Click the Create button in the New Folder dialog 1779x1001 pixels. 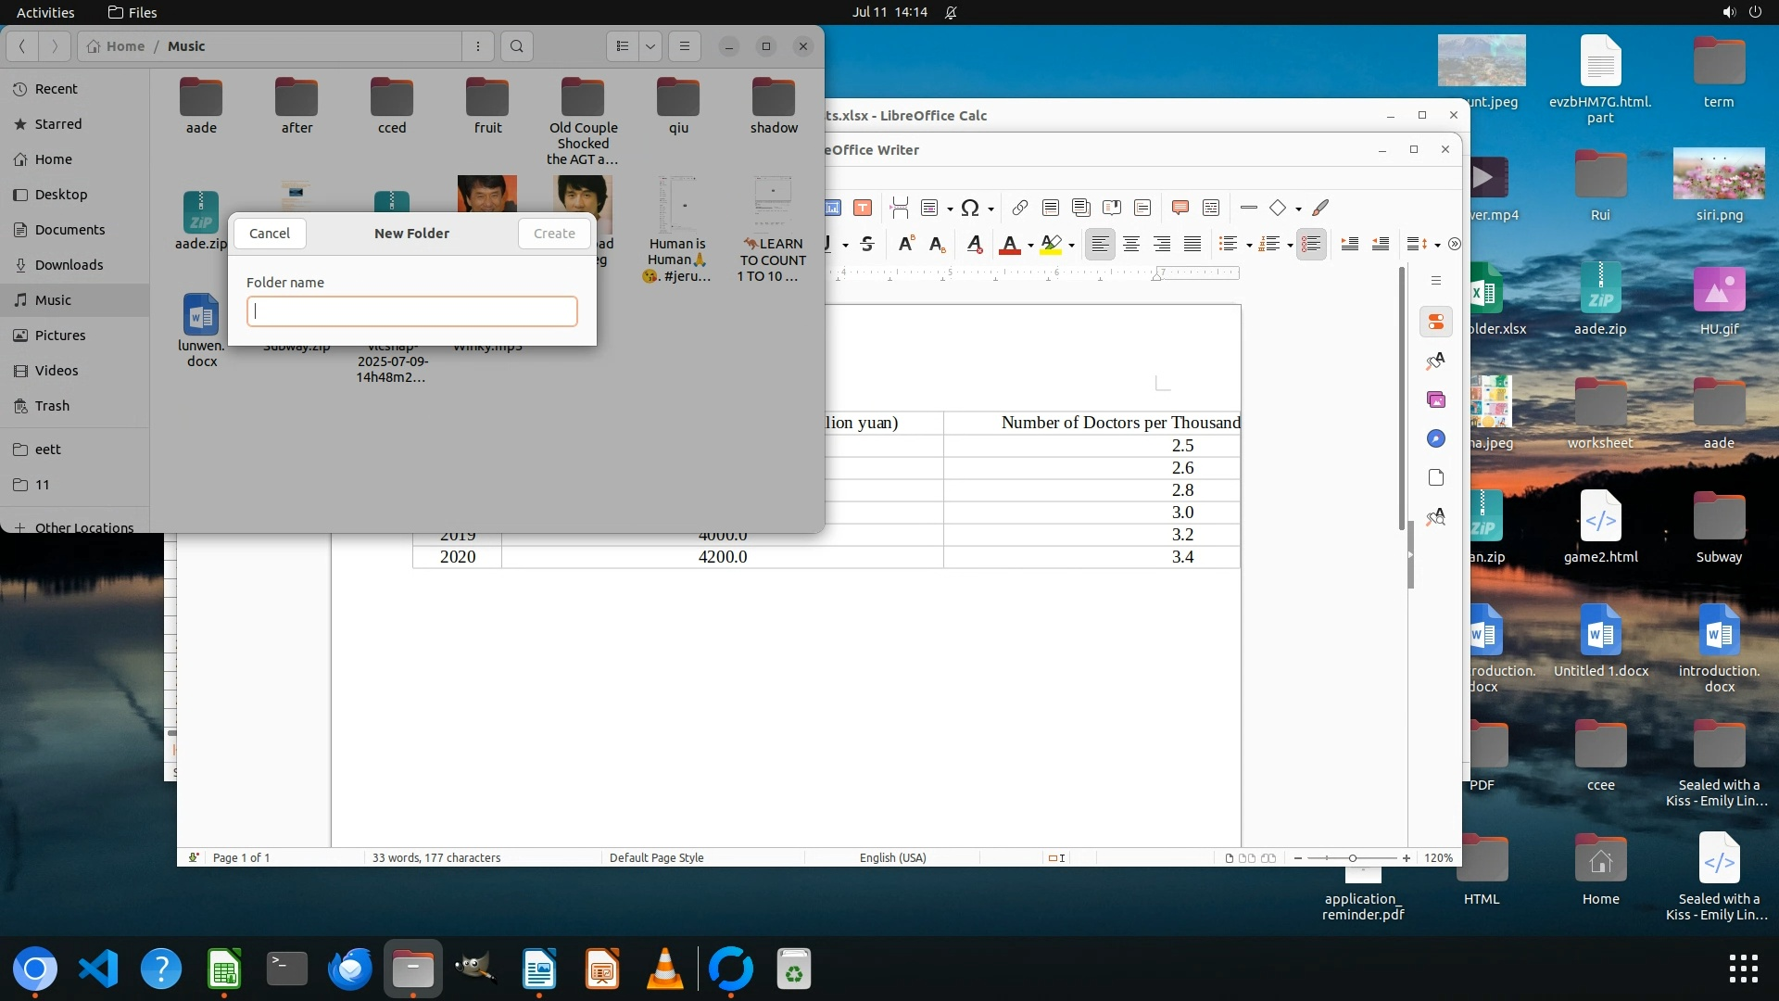pos(554,234)
